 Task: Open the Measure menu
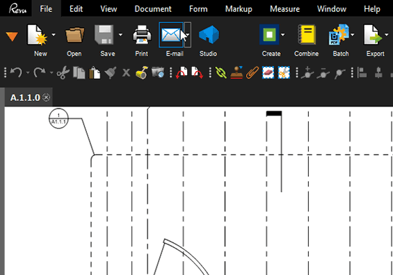284,9
